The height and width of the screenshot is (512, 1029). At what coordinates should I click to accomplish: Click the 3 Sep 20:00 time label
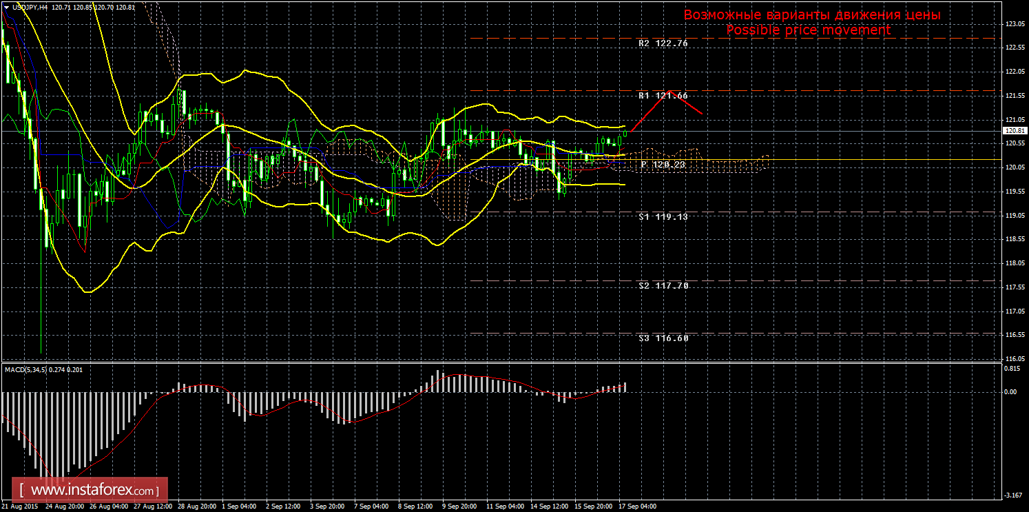[x=327, y=506]
